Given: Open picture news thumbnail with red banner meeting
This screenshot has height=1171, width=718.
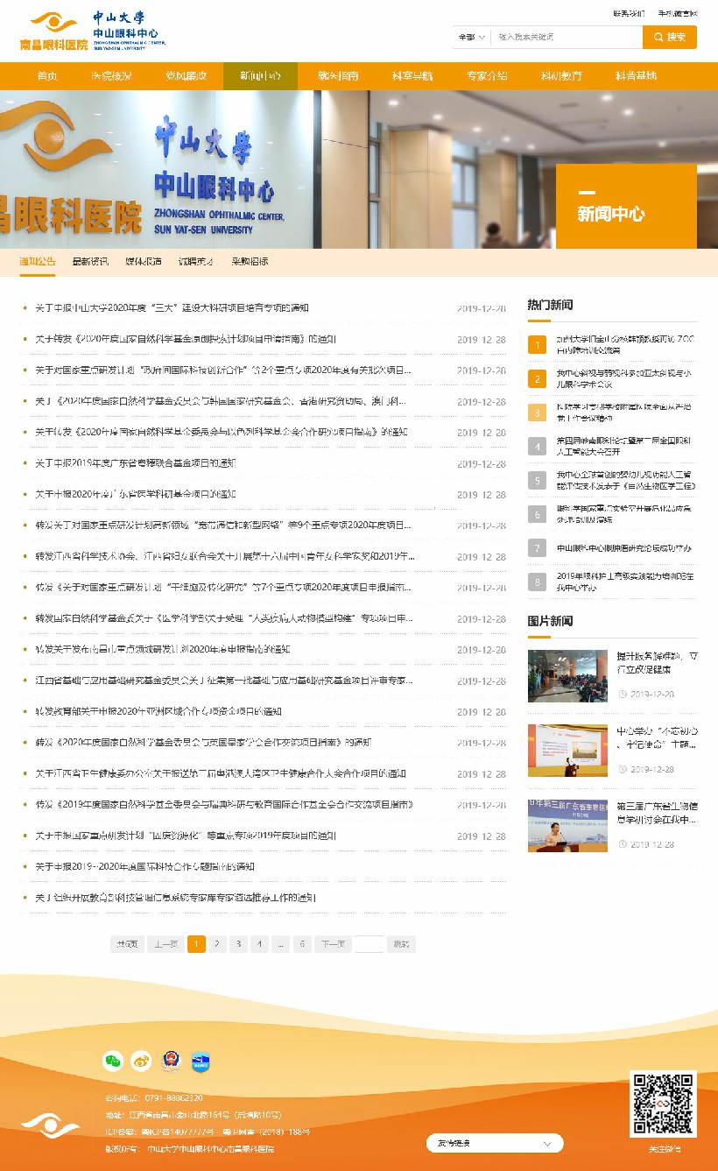Looking at the screenshot, I should click(567, 751).
